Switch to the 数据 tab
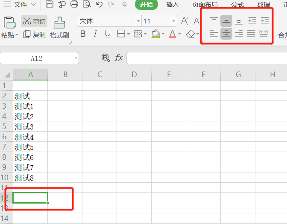Image resolution: width=287 pixels, height=224 pixels. pyautogui.click(x=264, y=4)
